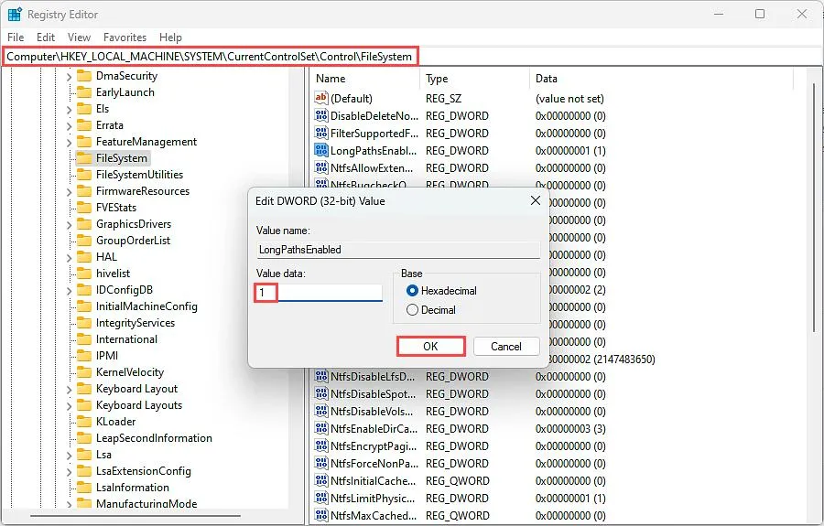Image resolution: width=824 pixels, height=526 pixels.
Task: Expand the Els tree node
Action: pos(69,110)
